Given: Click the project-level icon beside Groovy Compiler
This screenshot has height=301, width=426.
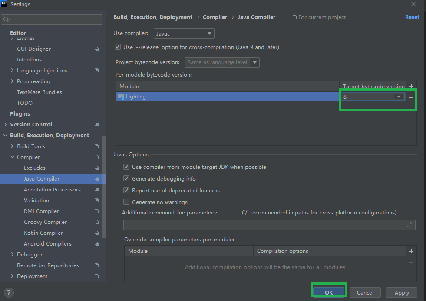Looking at the screenshot, I should point(96,222).
